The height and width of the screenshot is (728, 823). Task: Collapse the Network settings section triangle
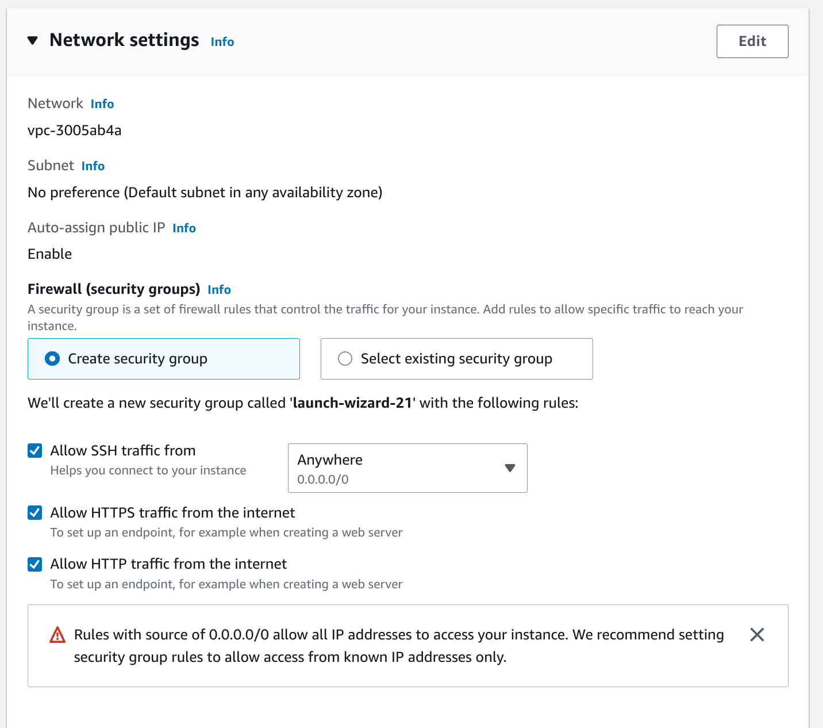point(33,41)
